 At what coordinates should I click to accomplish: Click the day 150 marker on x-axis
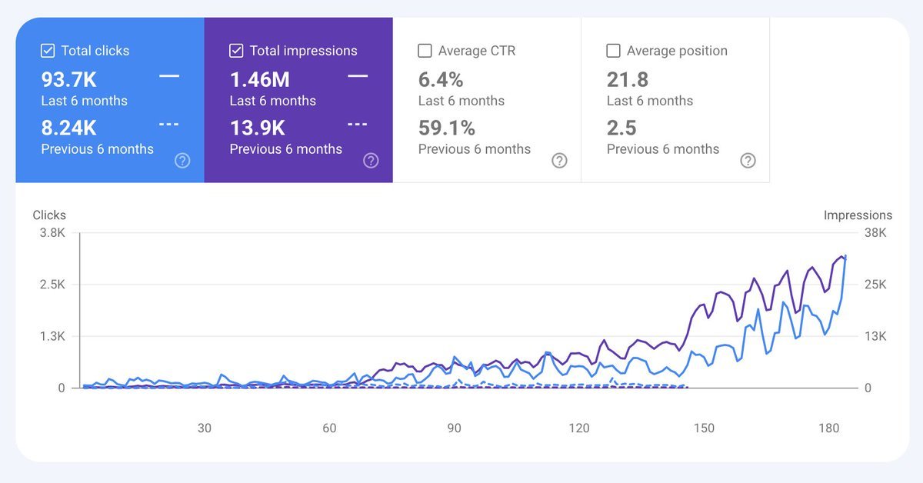click(x=704, y=428)
